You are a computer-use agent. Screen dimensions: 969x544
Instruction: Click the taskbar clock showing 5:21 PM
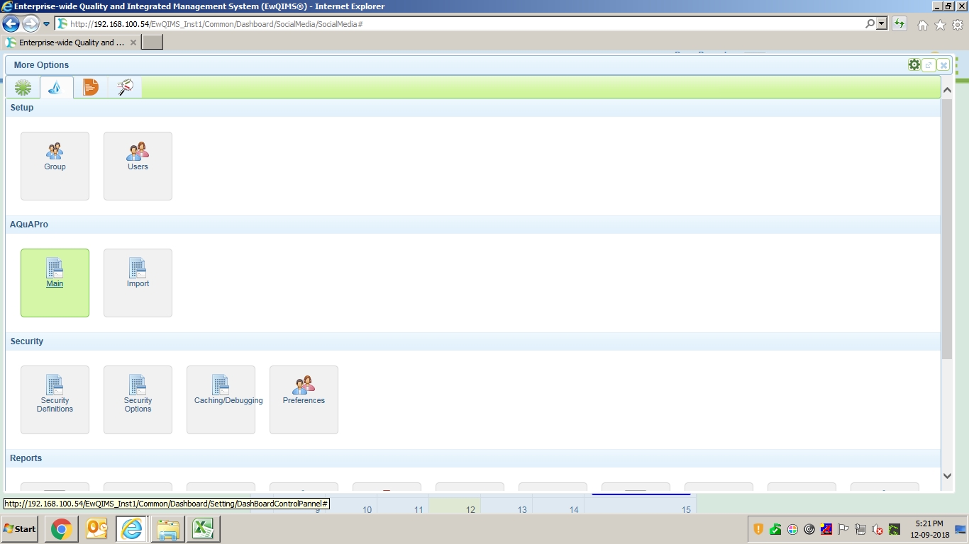point(929,529)
